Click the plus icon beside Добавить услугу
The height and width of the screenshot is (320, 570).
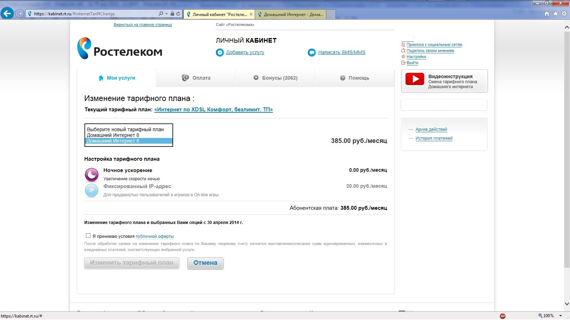tap(220, 53)
